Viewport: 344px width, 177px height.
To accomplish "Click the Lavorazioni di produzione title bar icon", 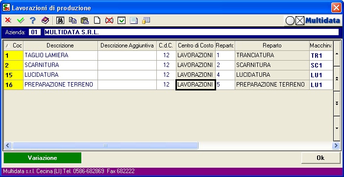I will (x=6, y=7).
